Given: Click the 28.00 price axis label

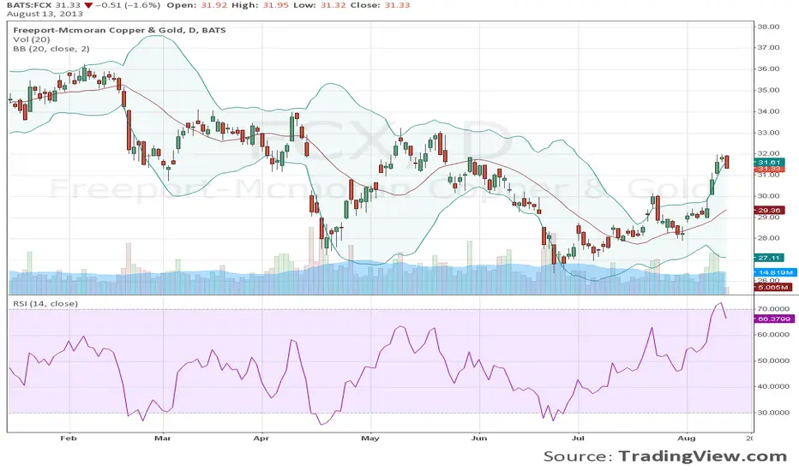Looking at the screenshot, I should (x=768, y=238).
